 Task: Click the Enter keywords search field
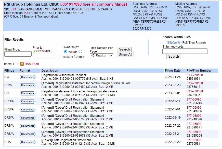[x=185, y=51]
